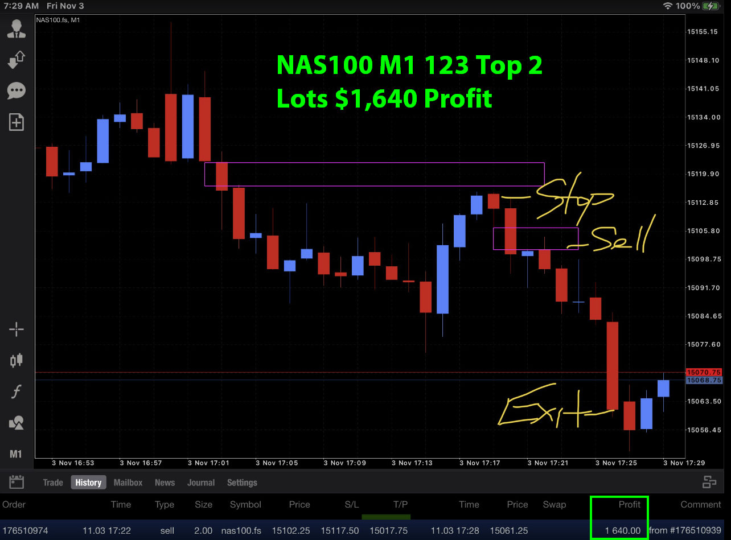Open the indicators function icon
Viewport: 731px width, 540px height.
(x=16, y=391)
